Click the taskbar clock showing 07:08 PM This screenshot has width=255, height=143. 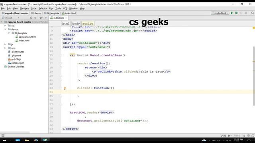[x=238, y=139]
